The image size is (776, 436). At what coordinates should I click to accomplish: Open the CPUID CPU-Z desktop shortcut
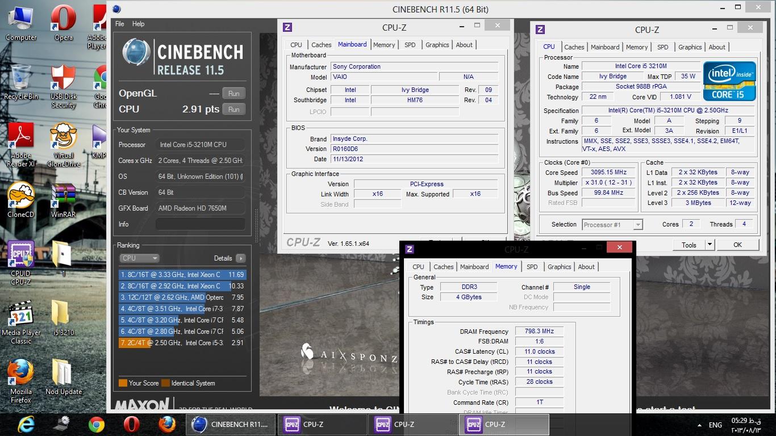[21, 263]
